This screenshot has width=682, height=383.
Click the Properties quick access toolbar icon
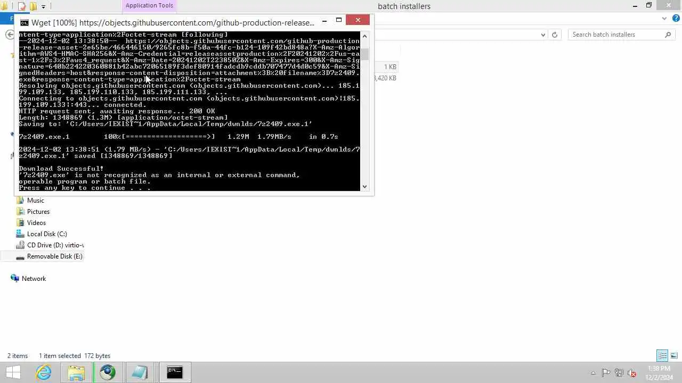point(22,6)
